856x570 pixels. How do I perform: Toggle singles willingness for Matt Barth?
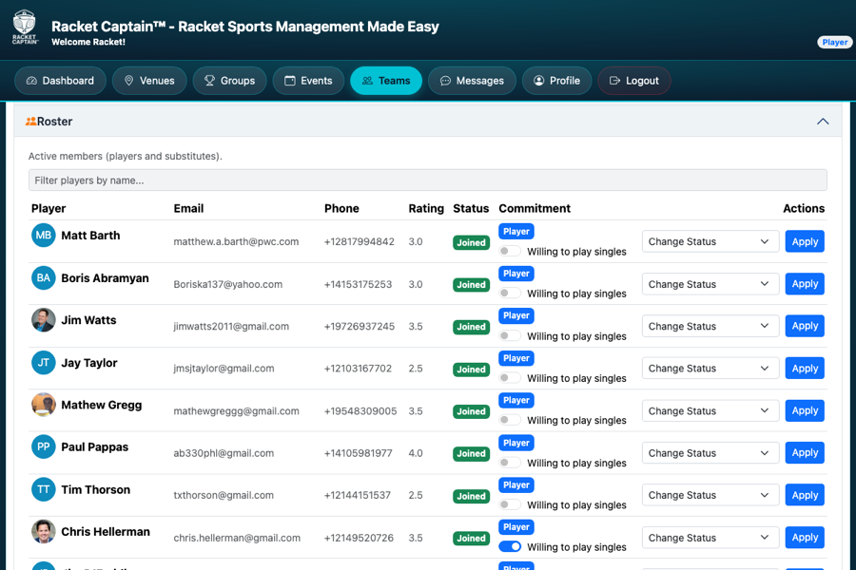point(510,251)
